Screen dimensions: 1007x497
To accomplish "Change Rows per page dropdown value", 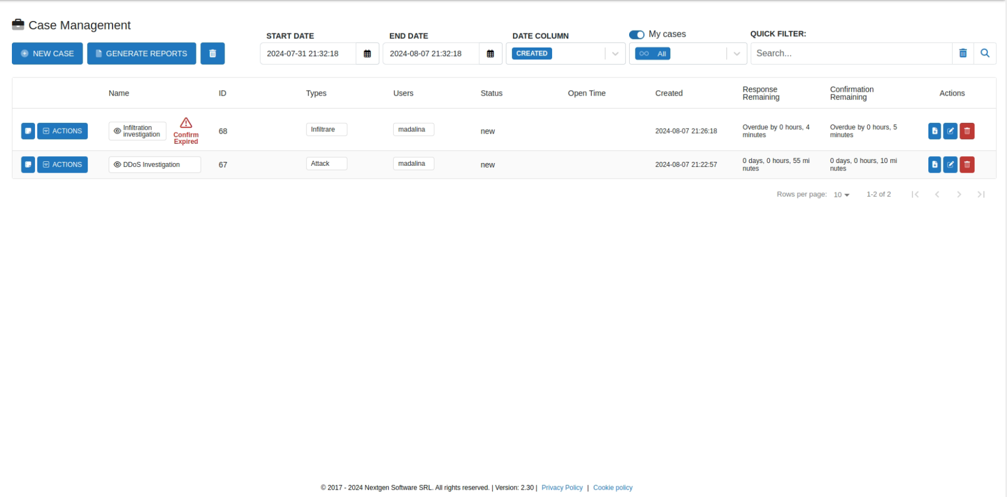I will click(841, 195).
